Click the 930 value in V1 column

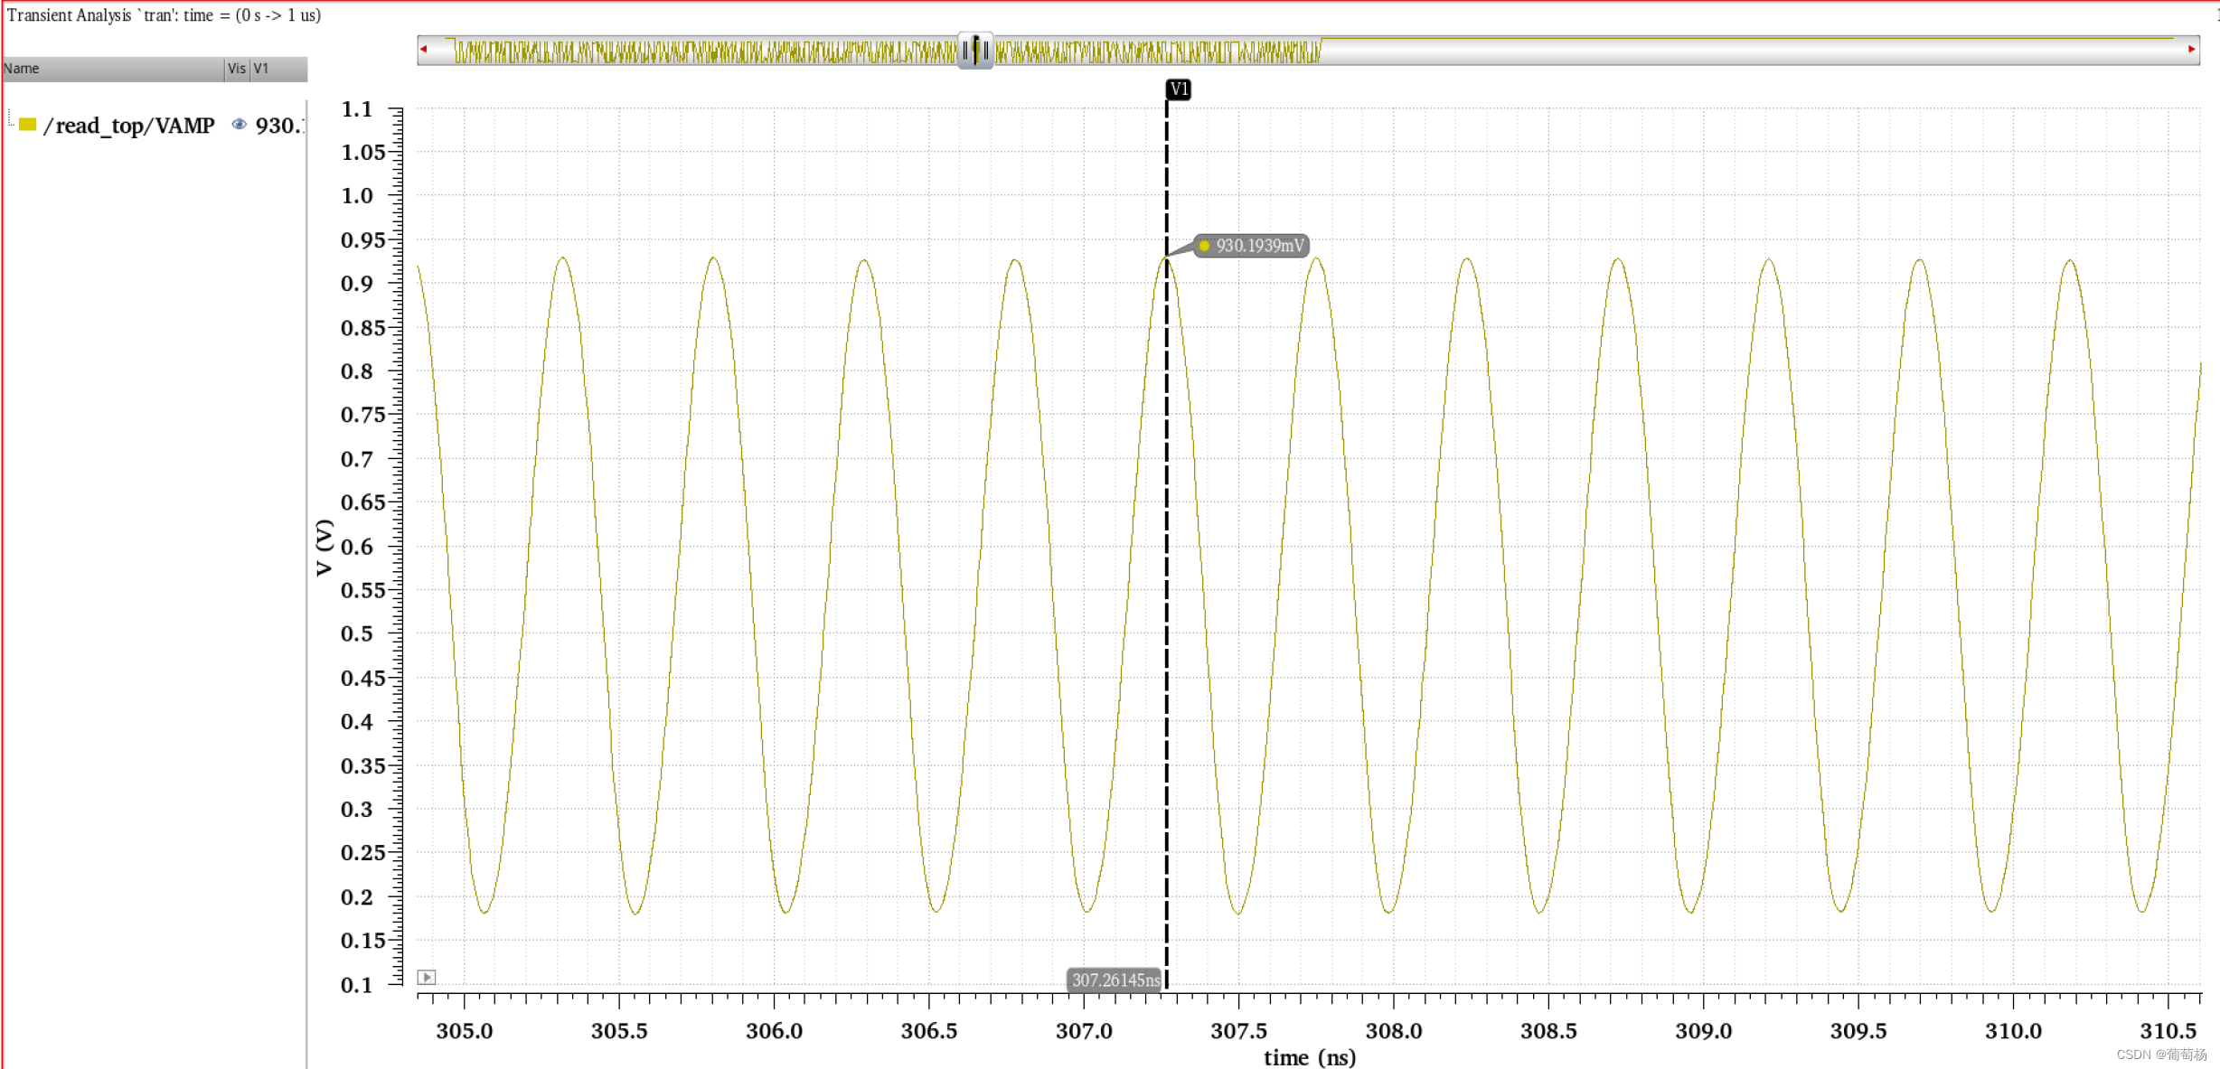[x=278, y=126]
